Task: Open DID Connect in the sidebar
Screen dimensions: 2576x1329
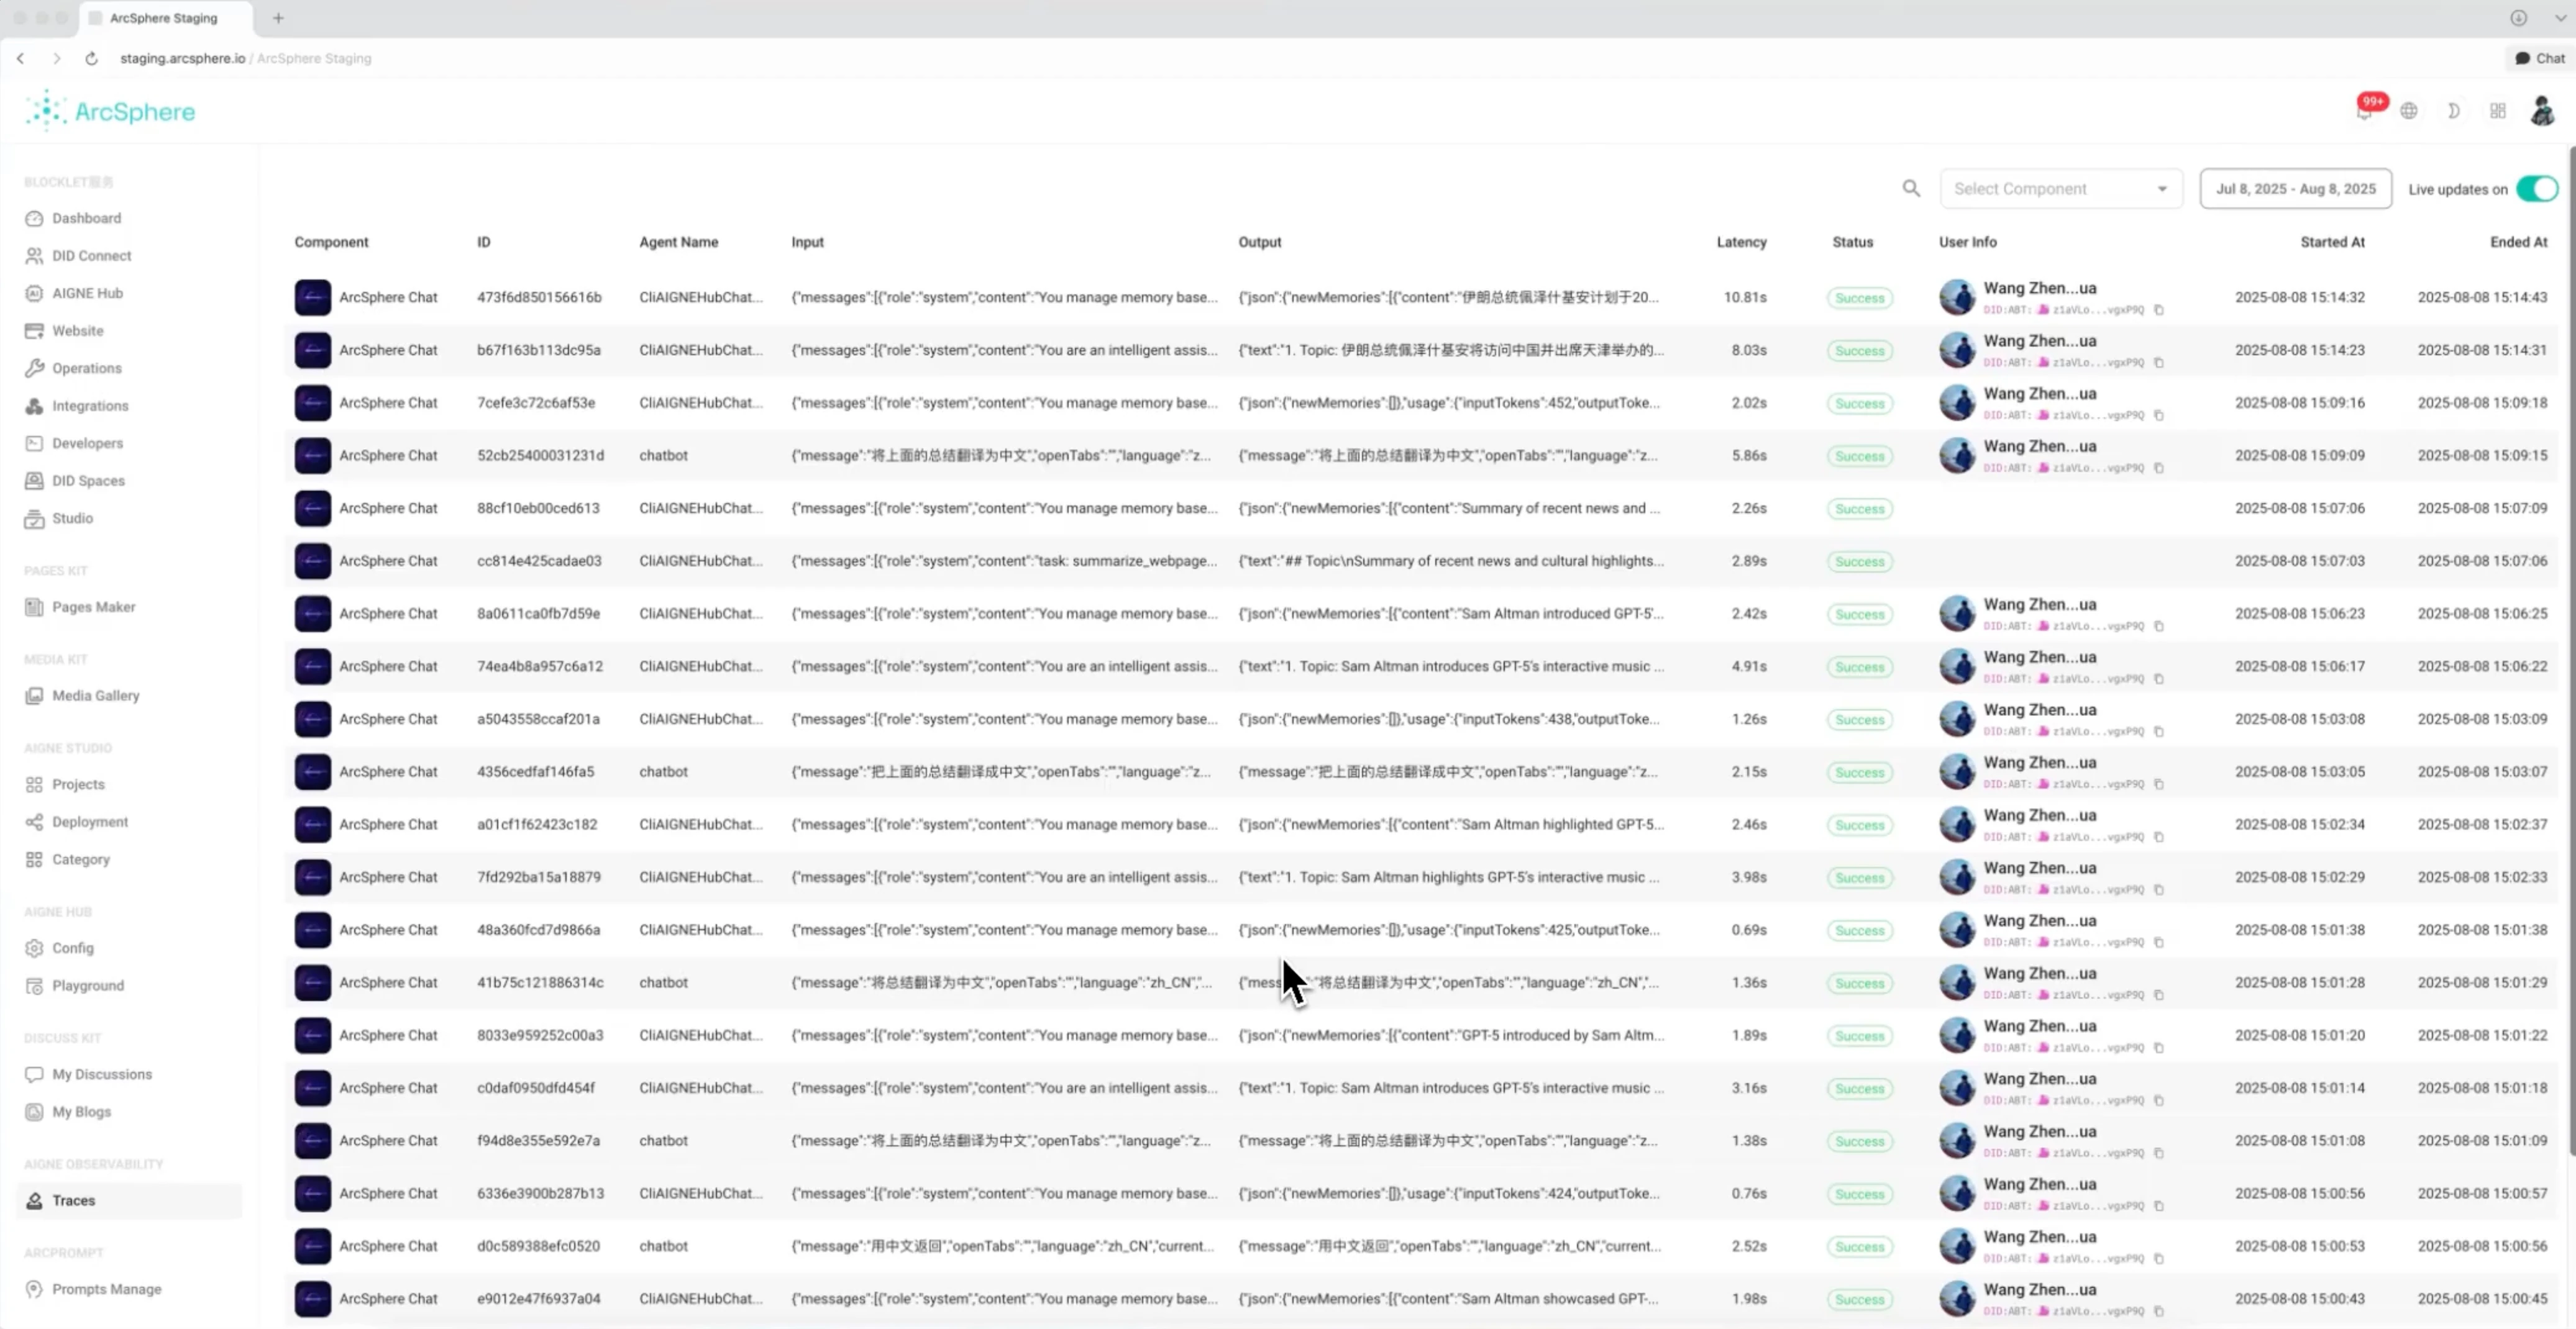Action: coord(91,256)
